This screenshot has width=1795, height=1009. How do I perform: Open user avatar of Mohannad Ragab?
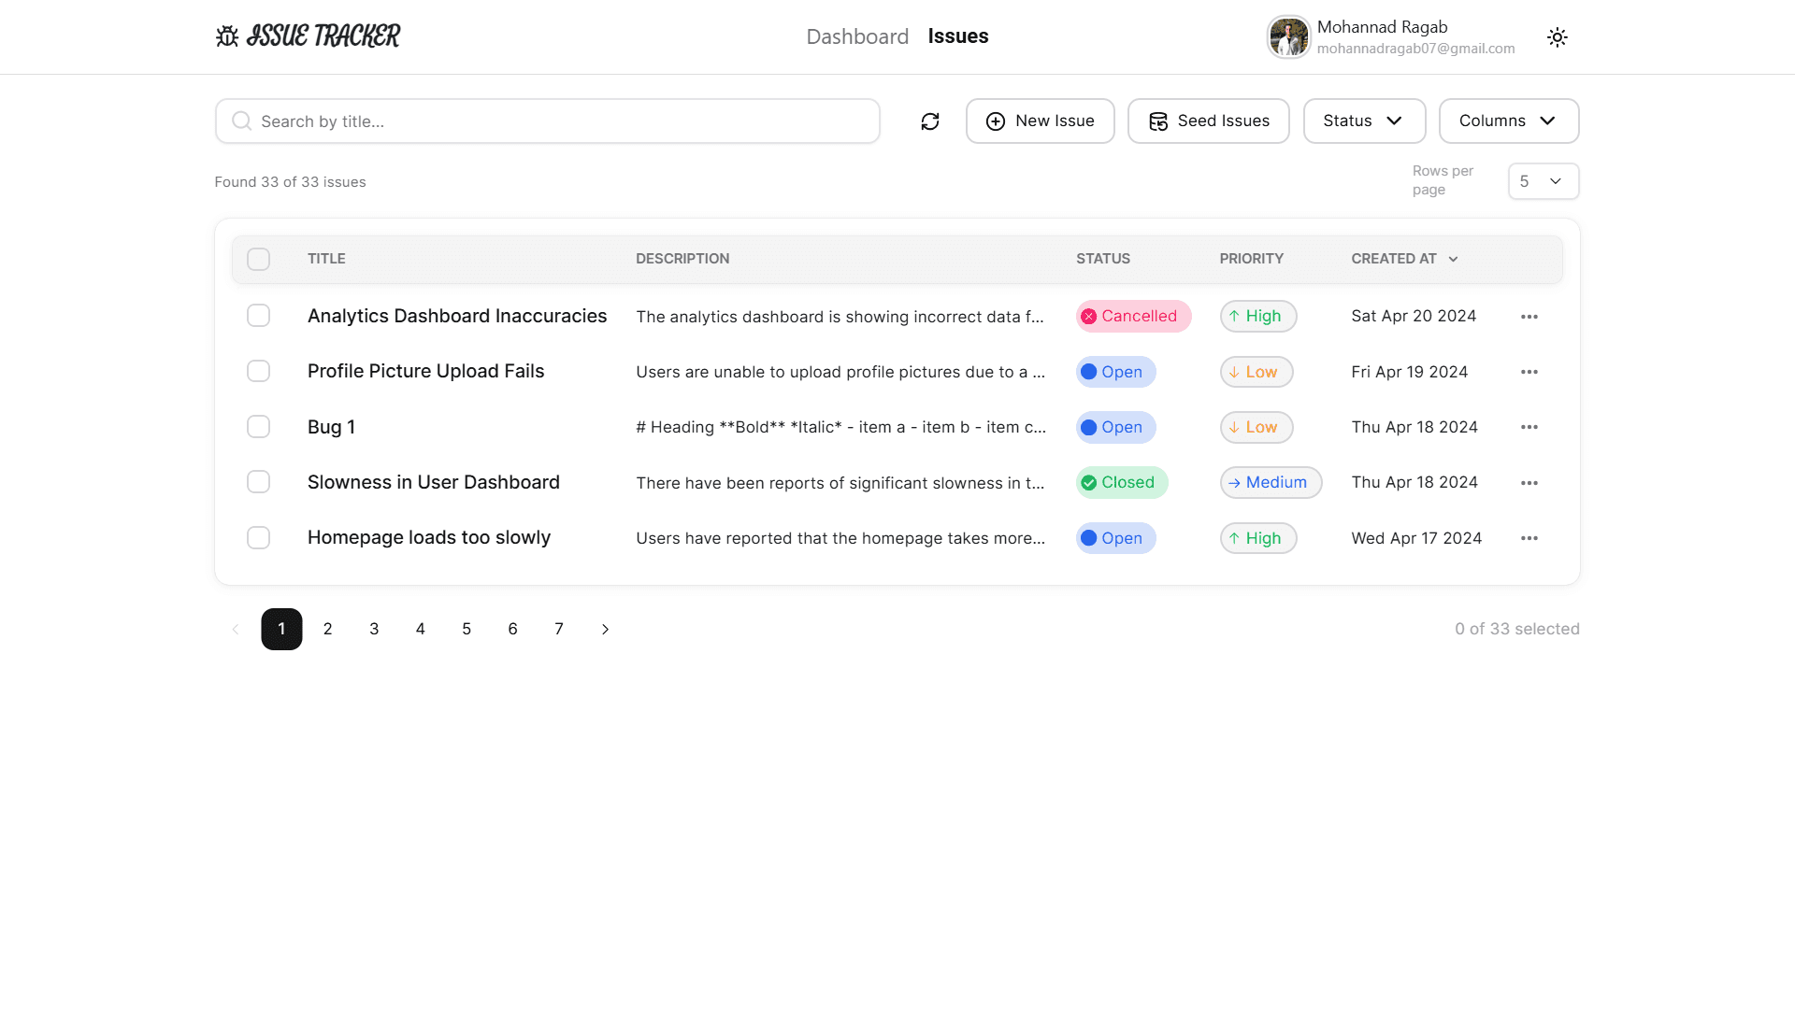click(1289, 37)
